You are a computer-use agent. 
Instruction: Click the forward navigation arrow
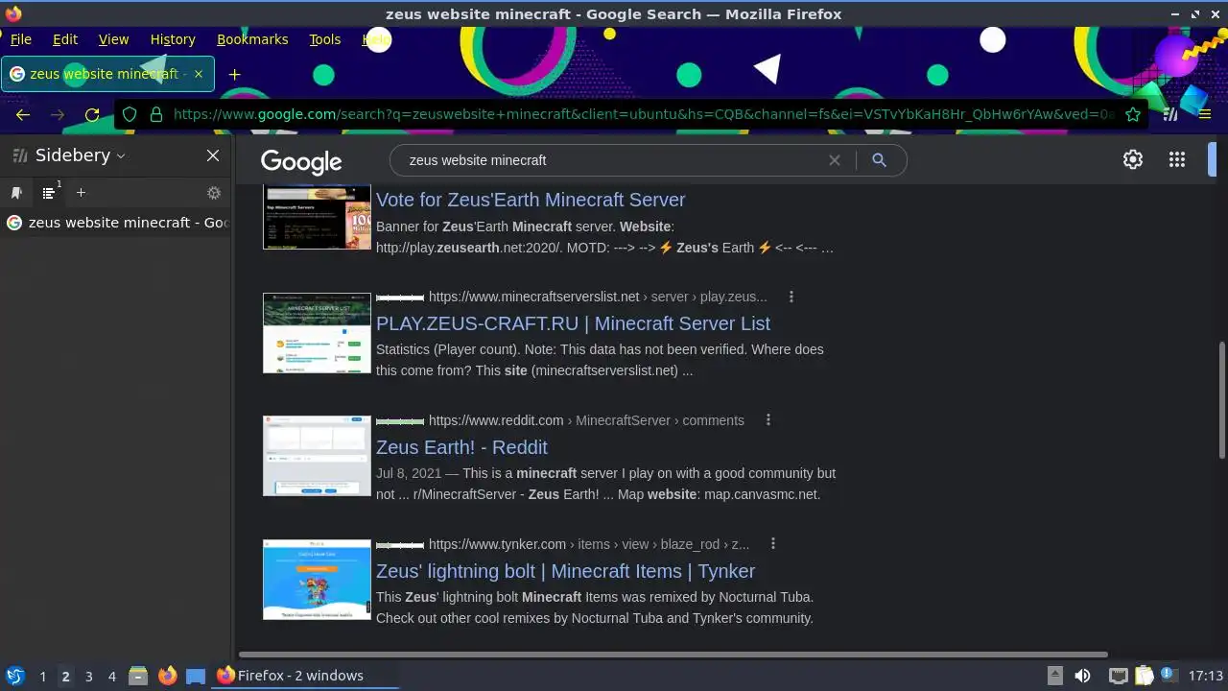[x=58, y=114]
